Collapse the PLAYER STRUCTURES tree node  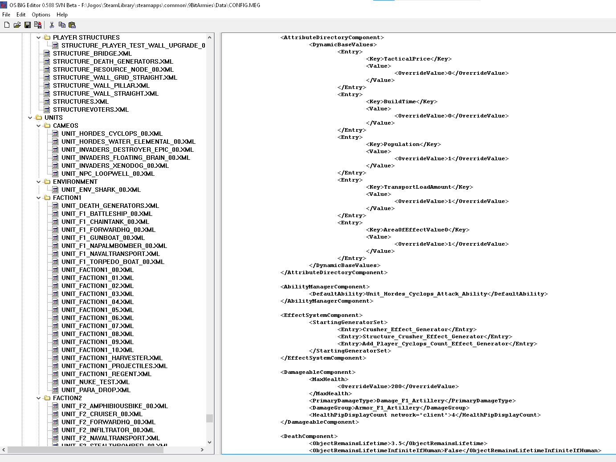coord(39,37)
